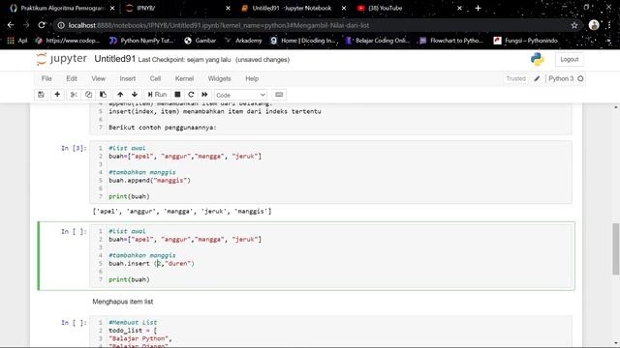Go back in browser history
The width and height of the screenshot is (620, 348).
[x=11, y=25]
